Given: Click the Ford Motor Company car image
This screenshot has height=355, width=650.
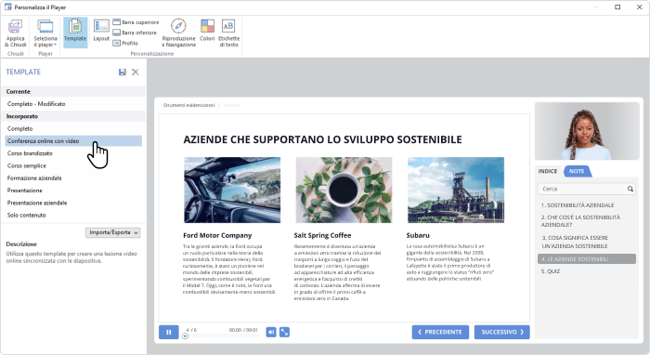Looking at the screenshot, I should [x=232, y=190].
